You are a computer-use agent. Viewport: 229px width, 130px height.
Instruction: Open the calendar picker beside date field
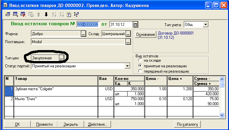136,25
